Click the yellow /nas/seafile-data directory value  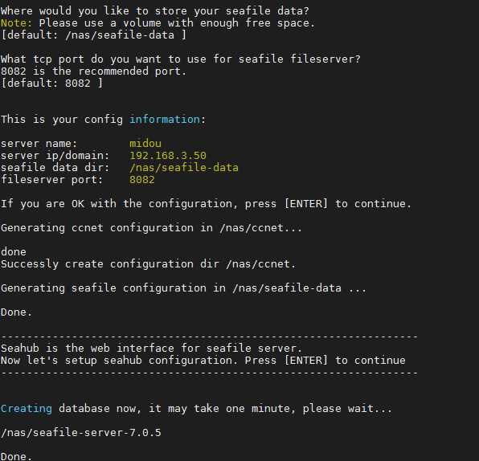[184, 168]
